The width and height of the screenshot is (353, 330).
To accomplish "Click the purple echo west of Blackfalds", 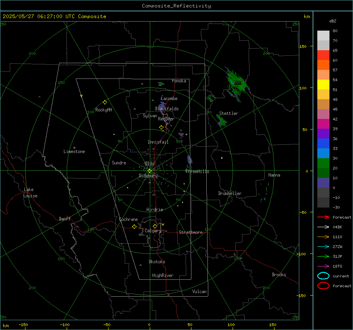I will [162, 107].
